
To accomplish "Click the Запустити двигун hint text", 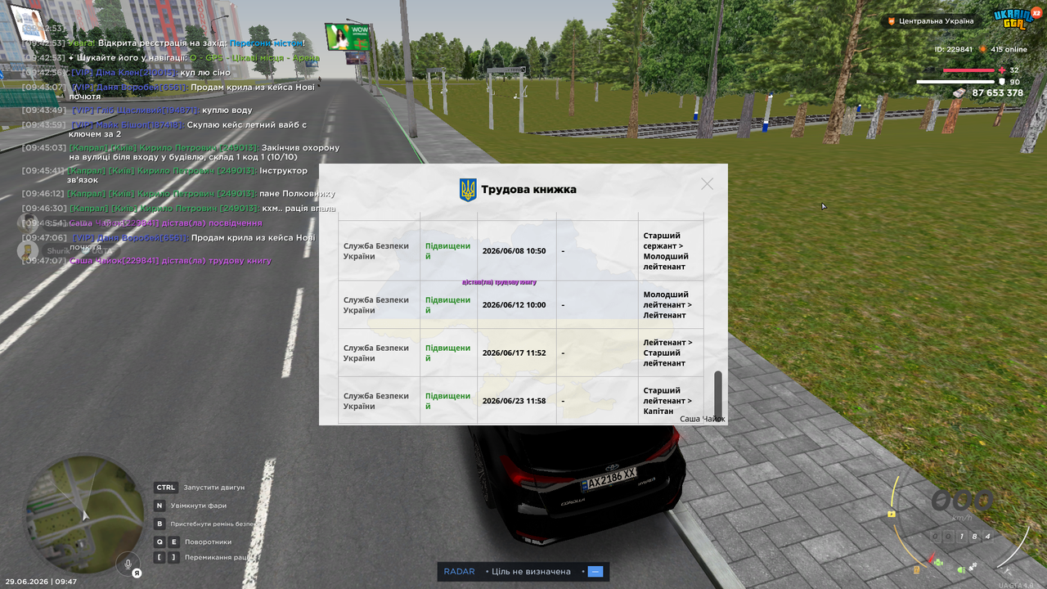I will (214, 488).
